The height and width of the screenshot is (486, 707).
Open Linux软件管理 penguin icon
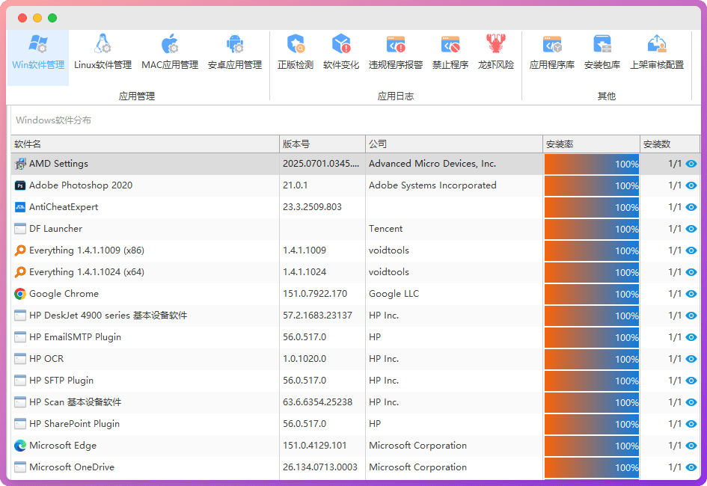coord(102,44)
